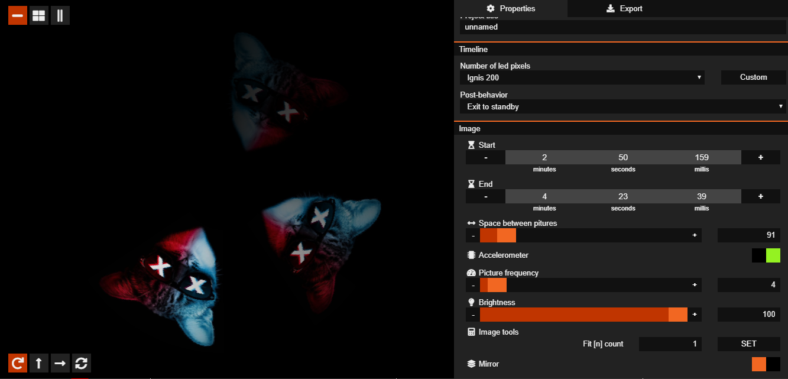Click the right arrow direction icon
Viewport: 788px width, 379px height.
[60, 363]
